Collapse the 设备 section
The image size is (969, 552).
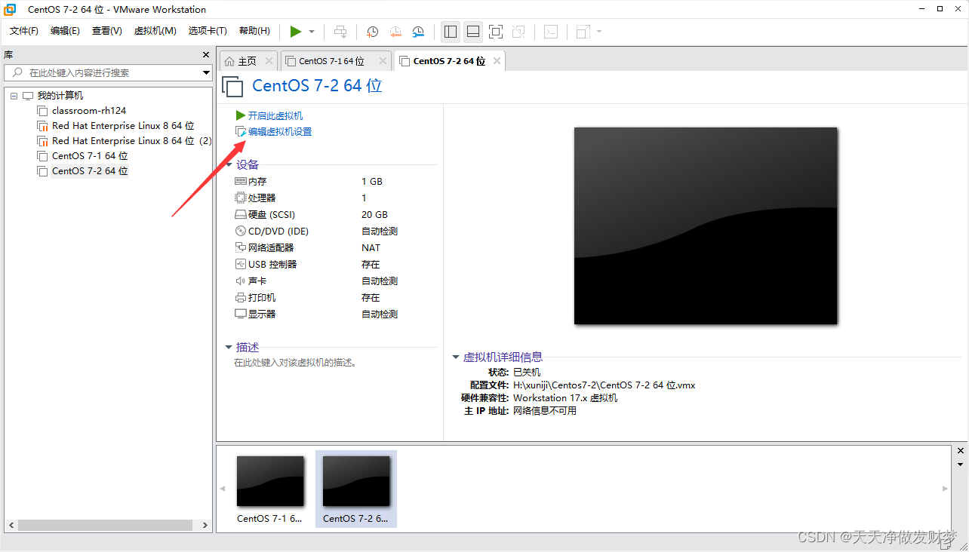click(x=229, y=164)
